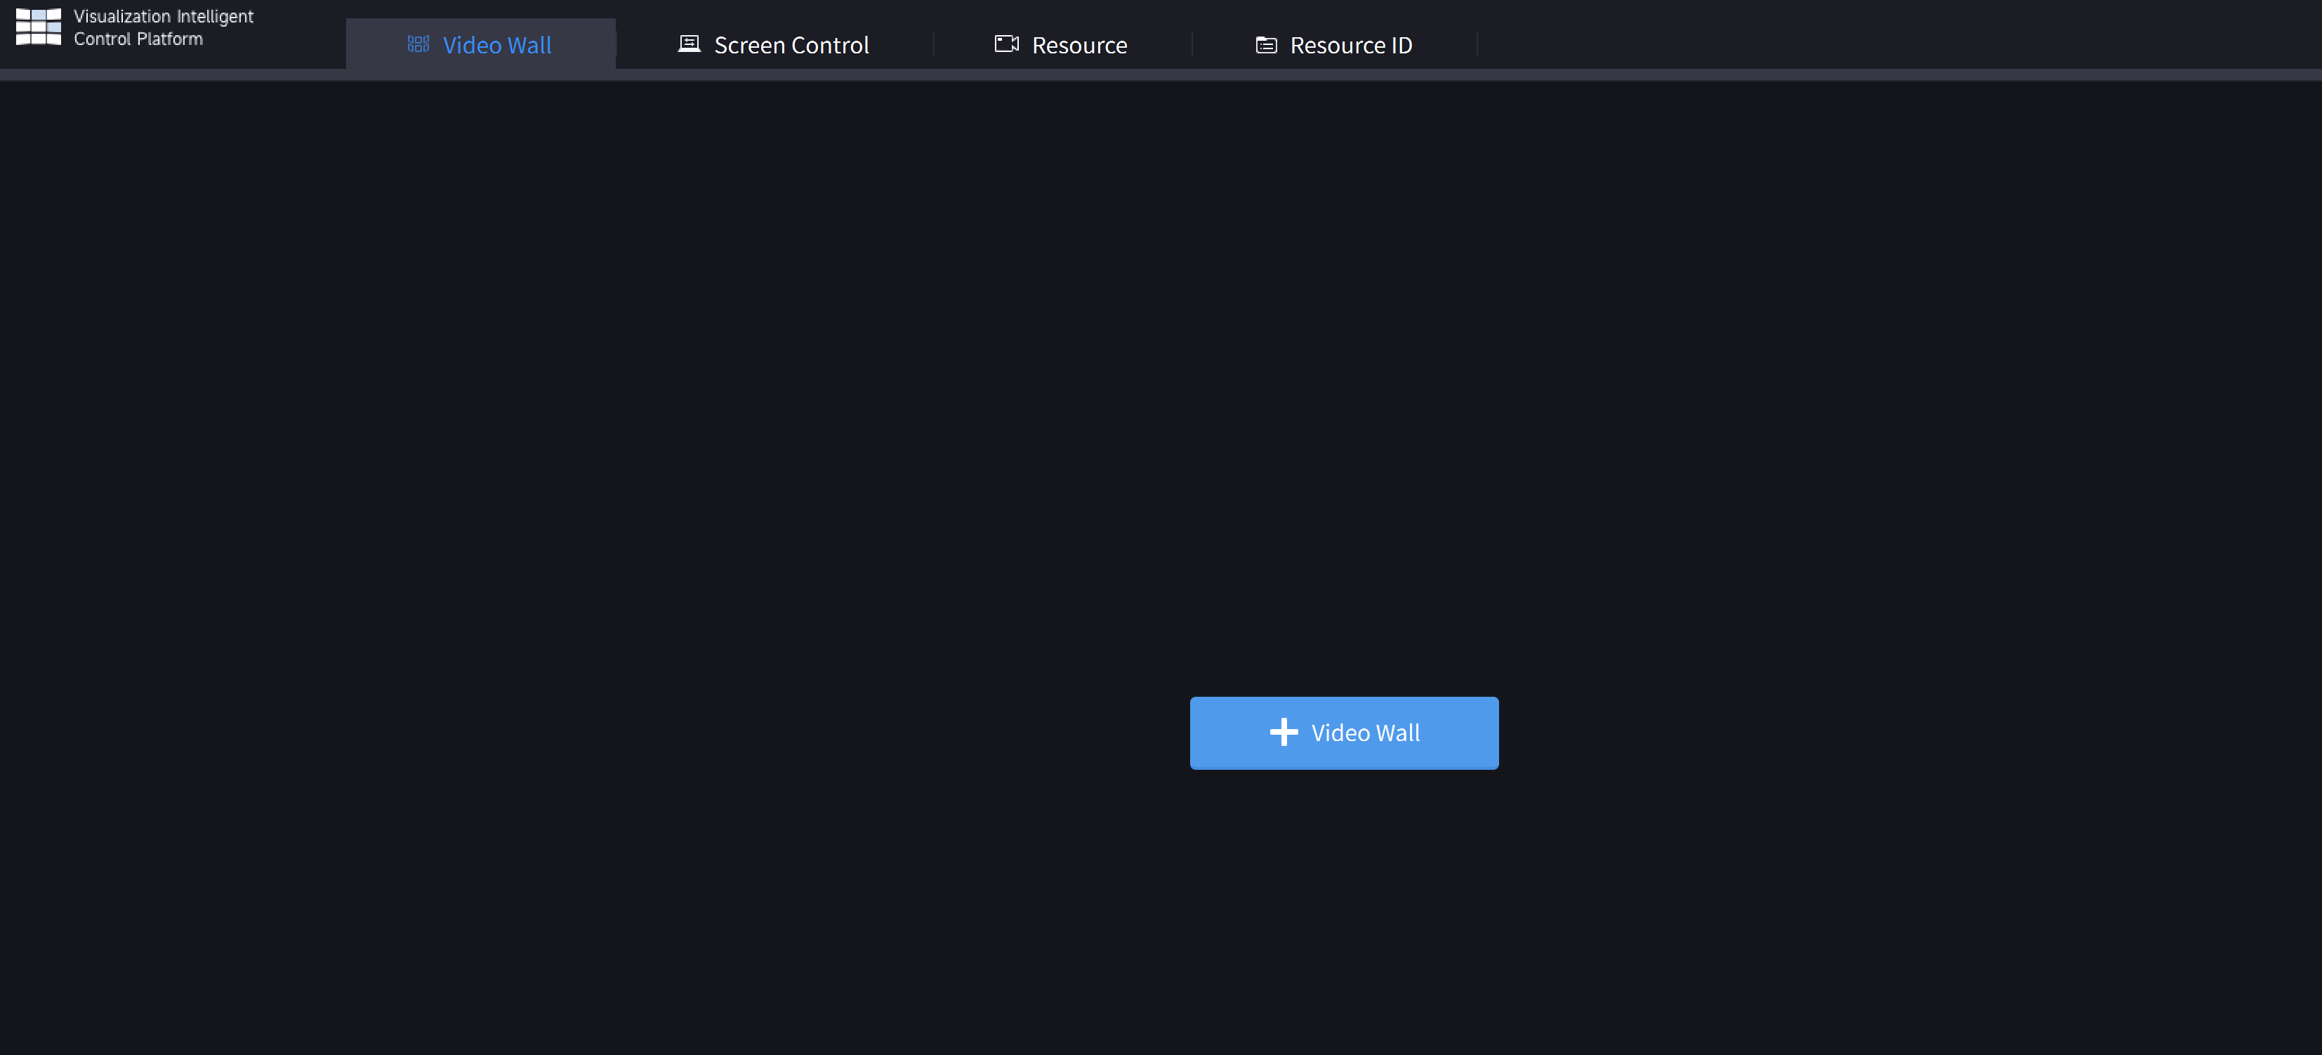Viewport: 2322px width, 1055px height.
Task: Click the Resource ID folder icon
Action: (1265, 45)
